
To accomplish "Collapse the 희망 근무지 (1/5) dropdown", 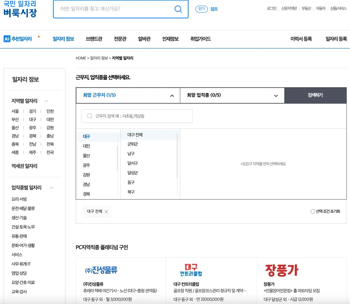I will point(128,95).
